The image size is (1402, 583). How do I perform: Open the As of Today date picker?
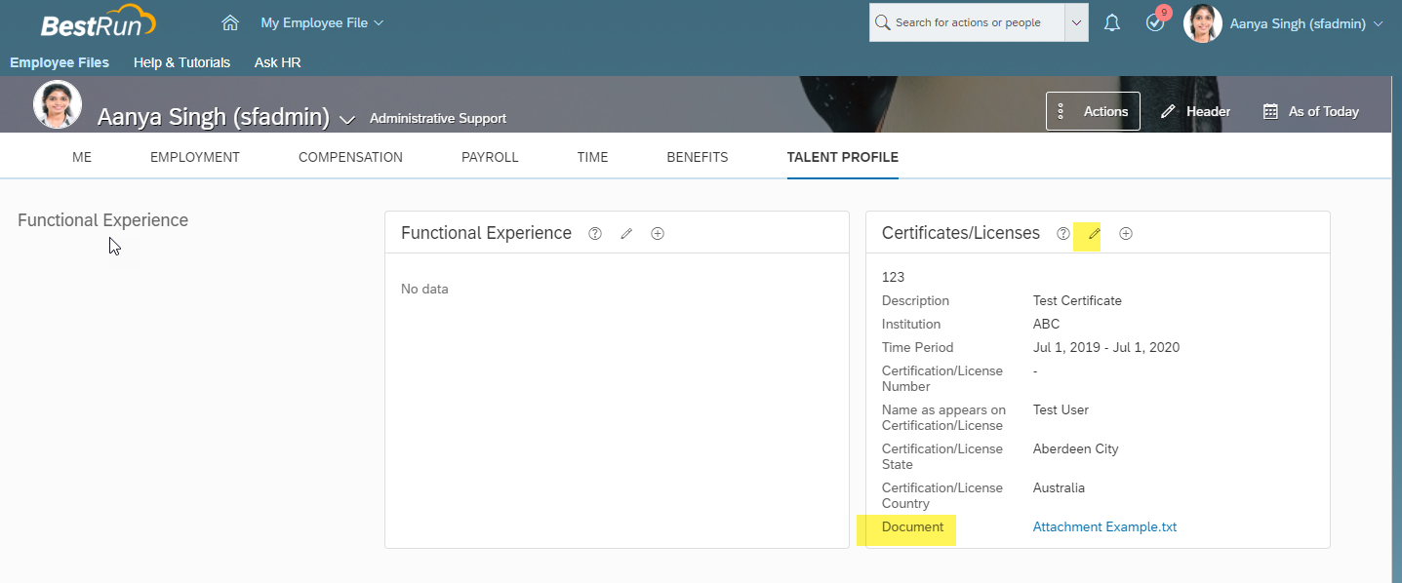tap(1310, 111)
